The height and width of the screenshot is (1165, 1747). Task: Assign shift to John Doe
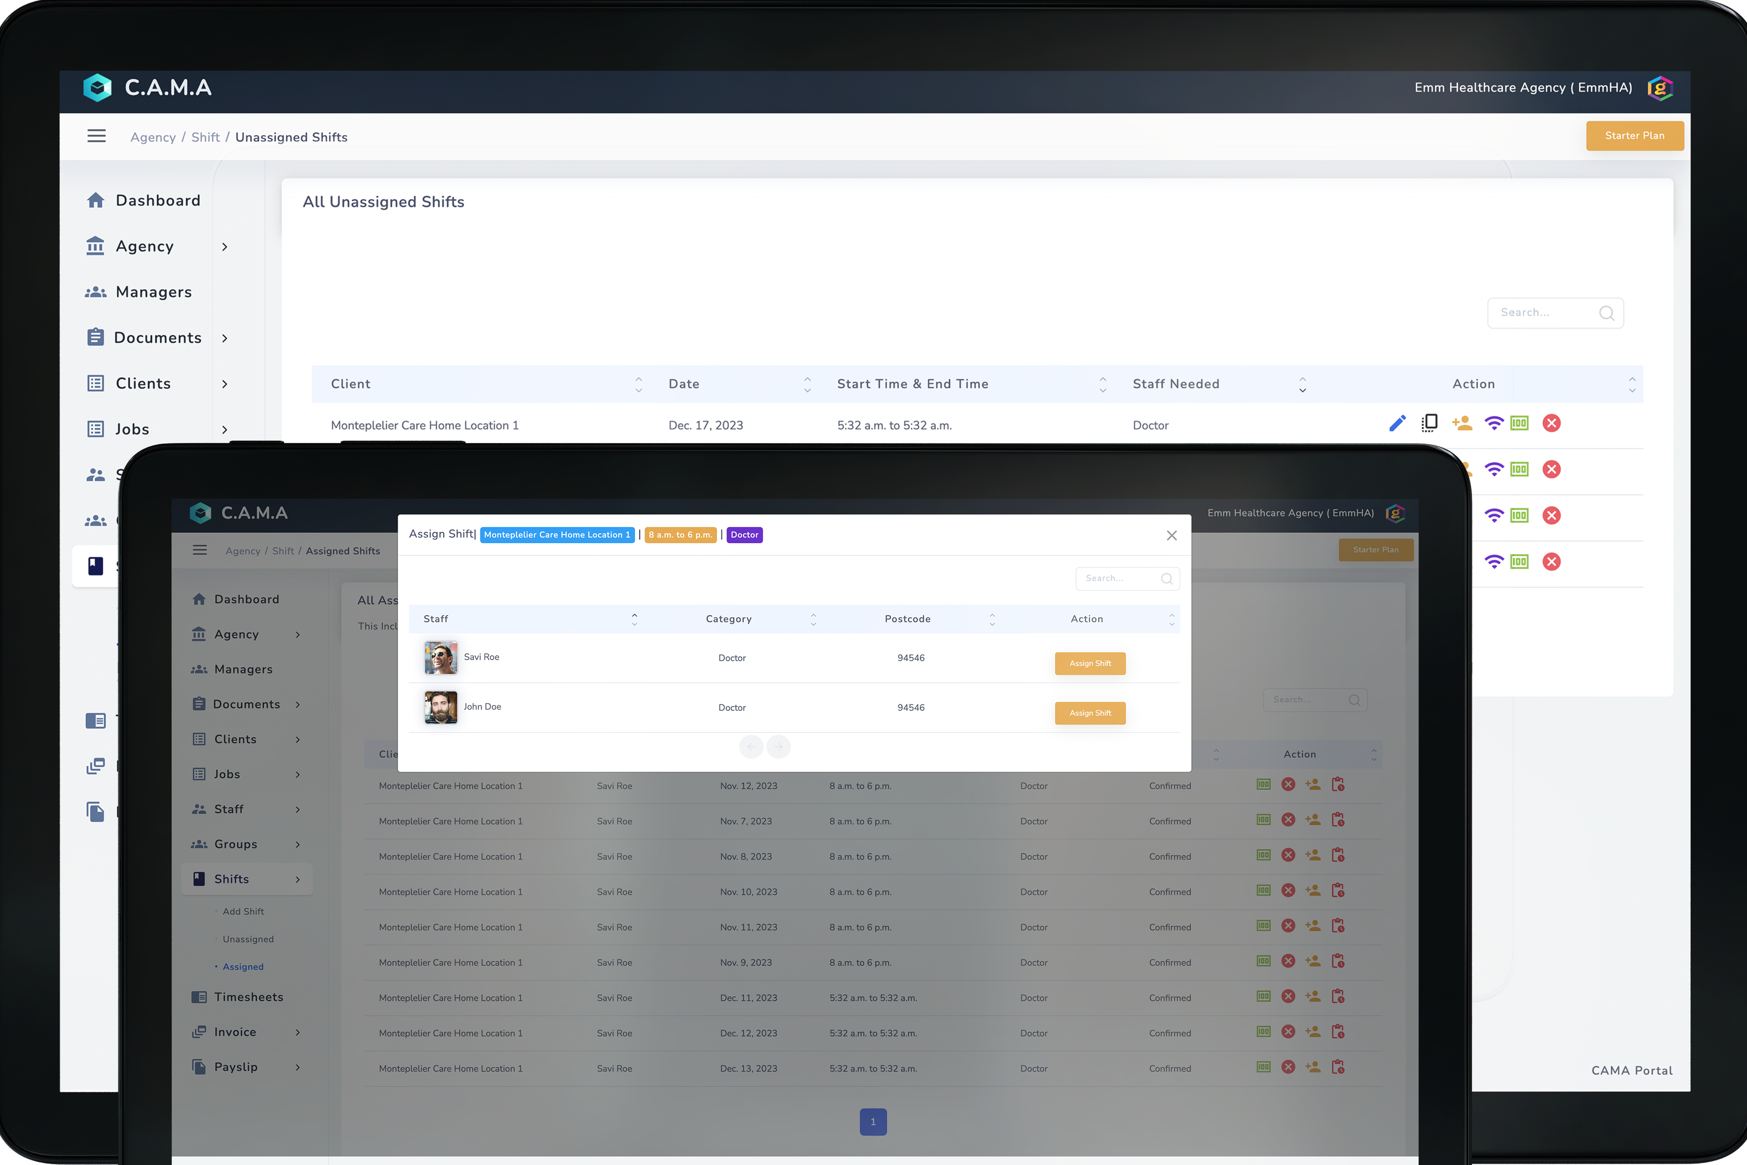[1090, 713]
